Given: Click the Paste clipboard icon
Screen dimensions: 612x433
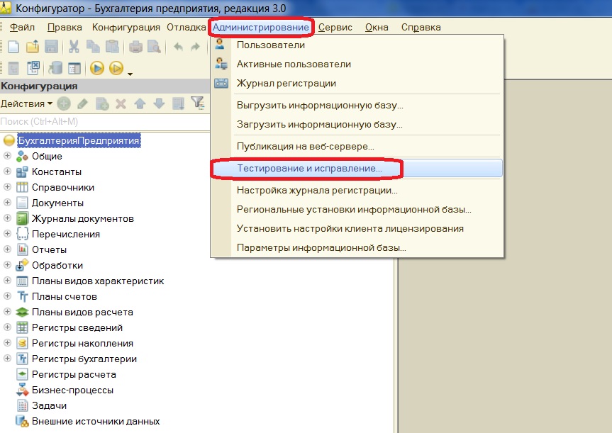Looking at the screenshot, I should [112, 47].
